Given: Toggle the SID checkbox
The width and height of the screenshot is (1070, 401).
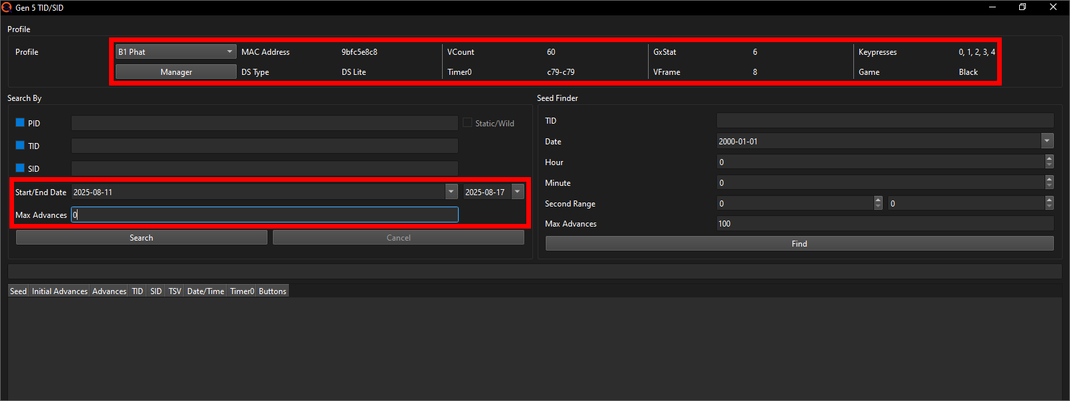Looking at the screenshot, I should click(20, 168).
